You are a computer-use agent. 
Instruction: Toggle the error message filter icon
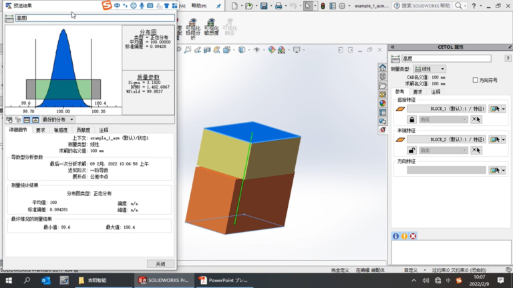(413, 236)
